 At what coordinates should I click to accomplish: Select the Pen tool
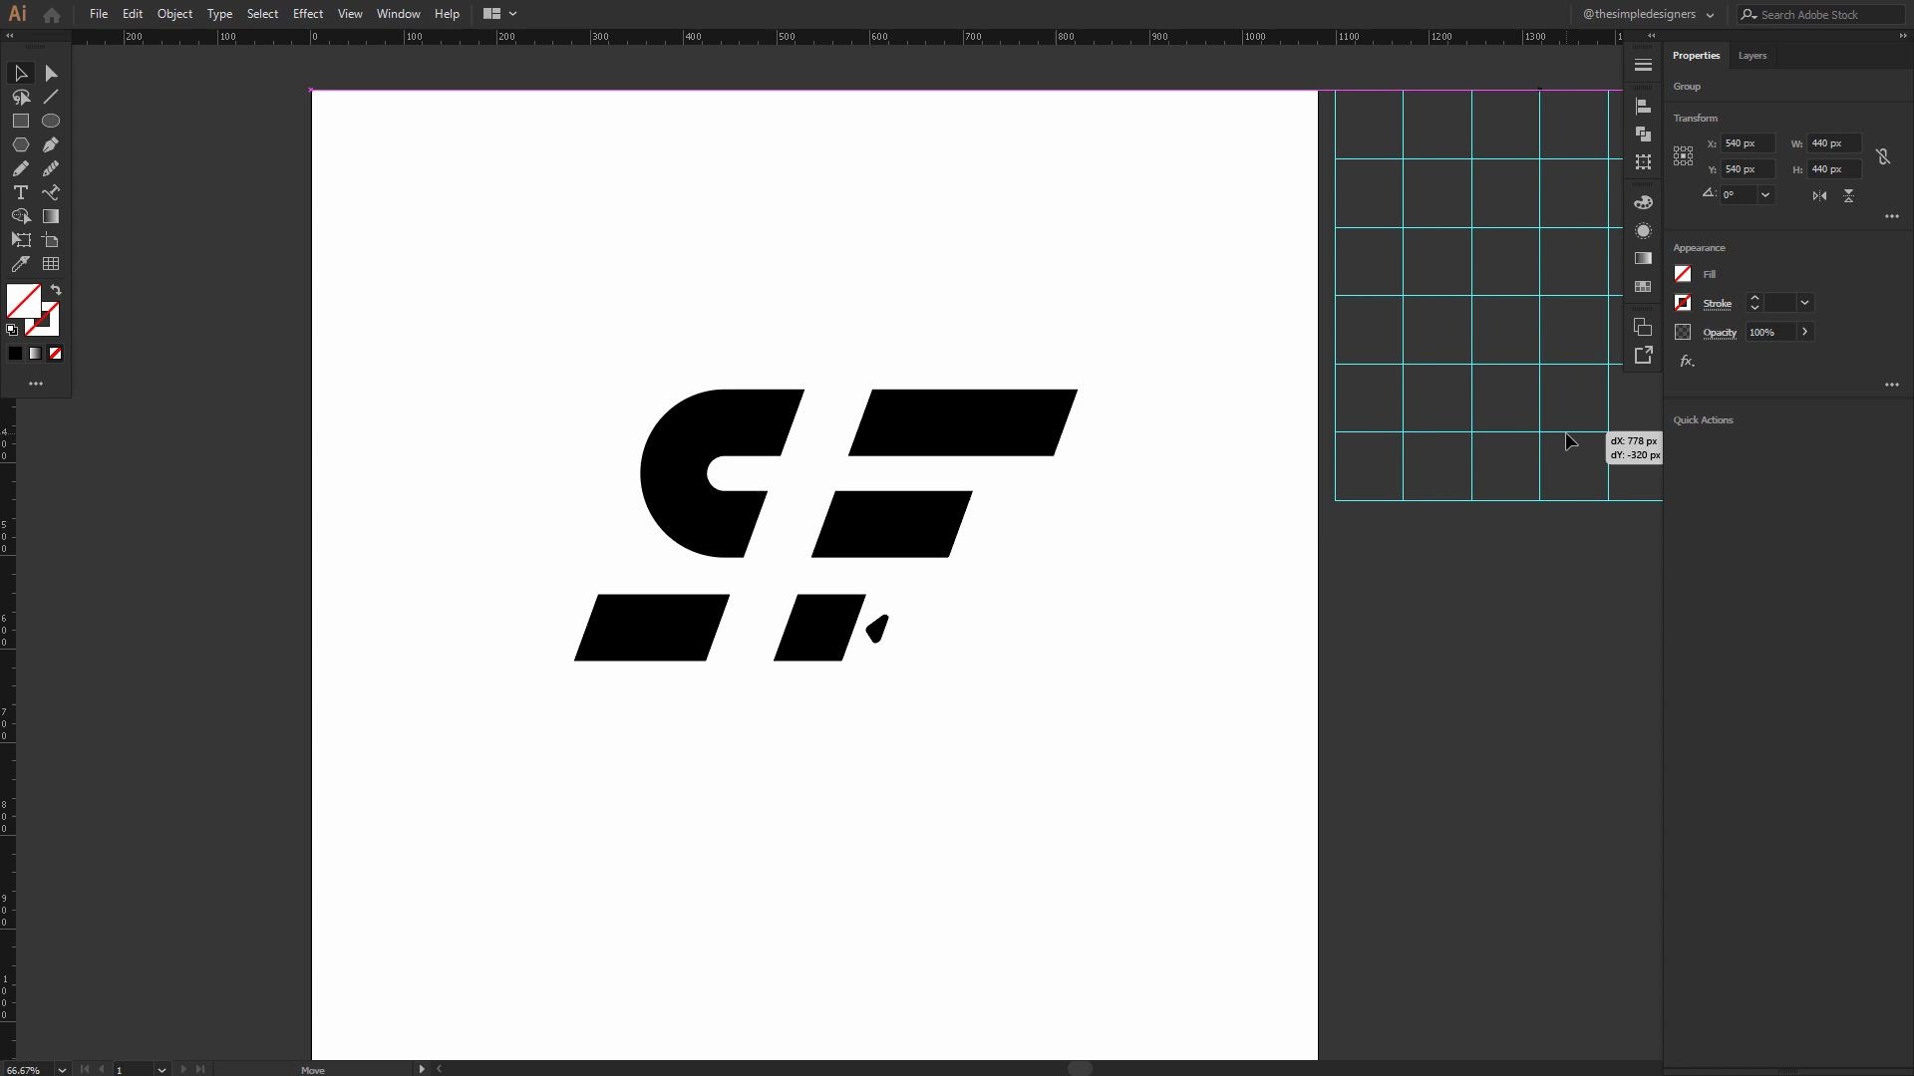(50, 144)
